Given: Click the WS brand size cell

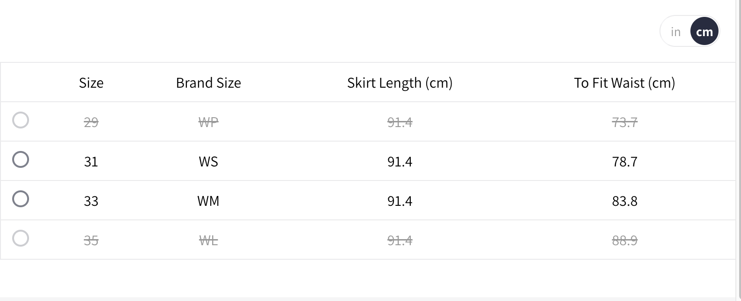Looking at the screenshot, I should click(x=208, y=162).
